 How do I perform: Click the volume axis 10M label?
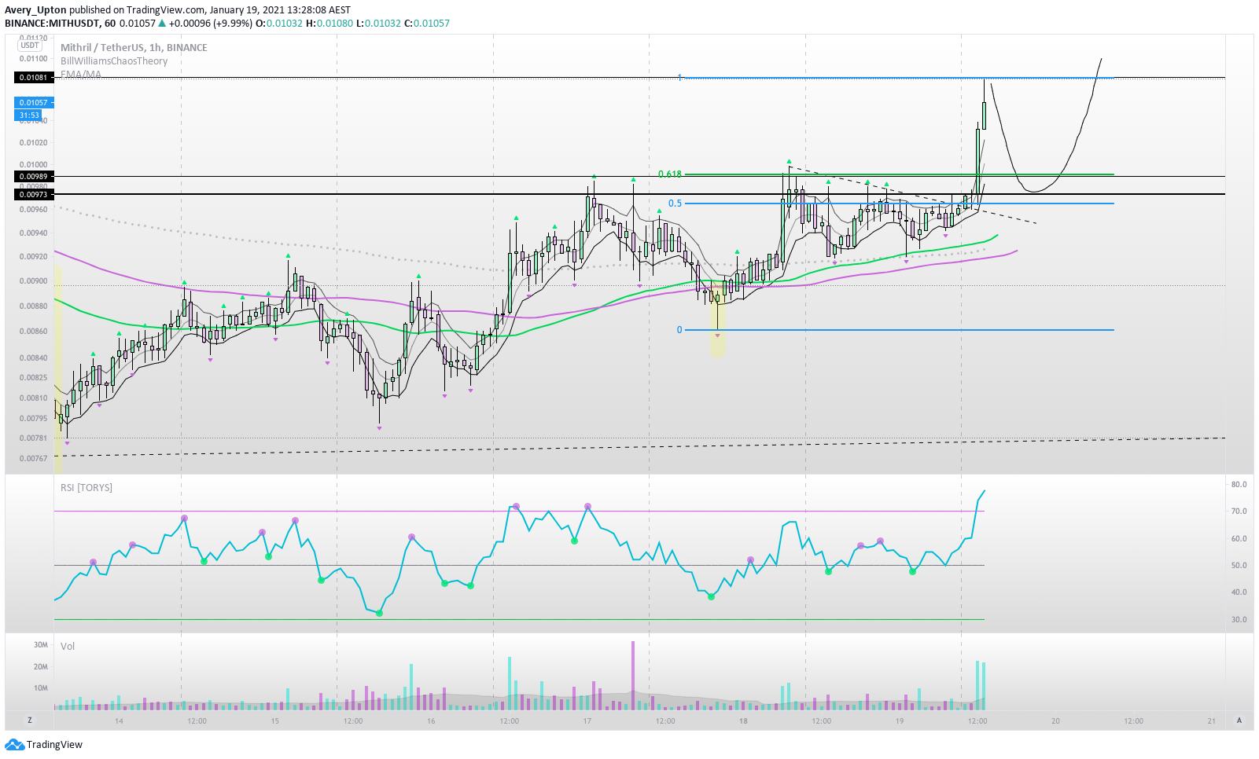pos(41,687)
